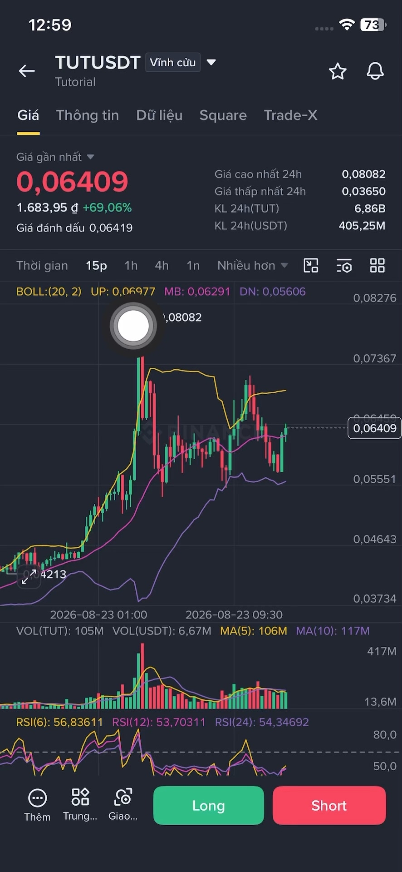Tap the RSI(6): 56,83611 label
Image resolution: width=402 pixels, height=872 pixels.
[60, 722]
